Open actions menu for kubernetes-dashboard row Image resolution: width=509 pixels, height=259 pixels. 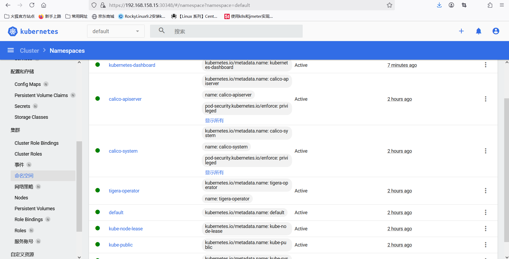(485, 65)
